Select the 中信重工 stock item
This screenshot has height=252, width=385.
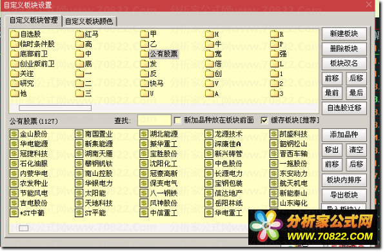[159, 213]
